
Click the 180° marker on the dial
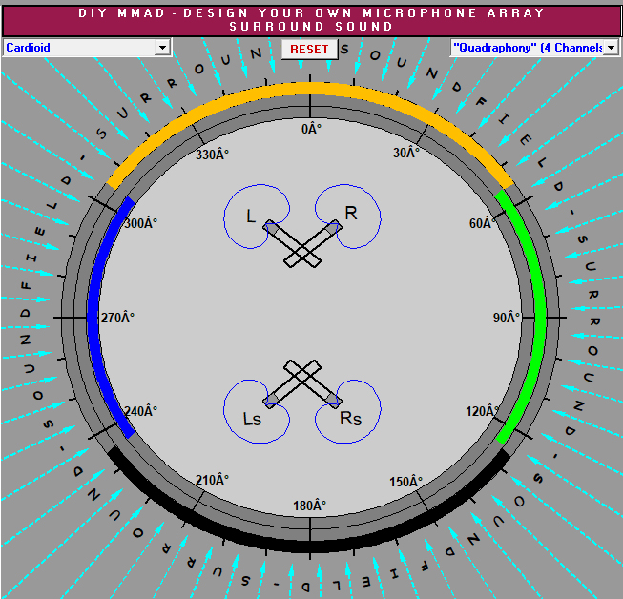(x=309, y=506)
